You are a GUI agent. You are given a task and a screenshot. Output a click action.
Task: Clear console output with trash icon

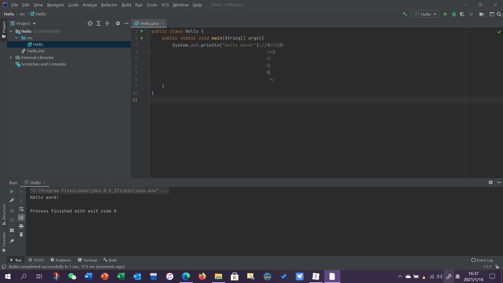coord(21,235)
